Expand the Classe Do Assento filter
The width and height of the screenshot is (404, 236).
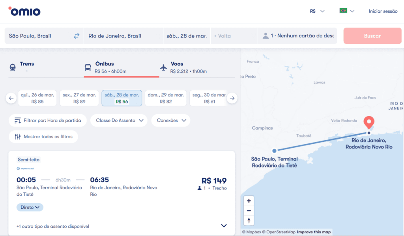click(120, 121)
